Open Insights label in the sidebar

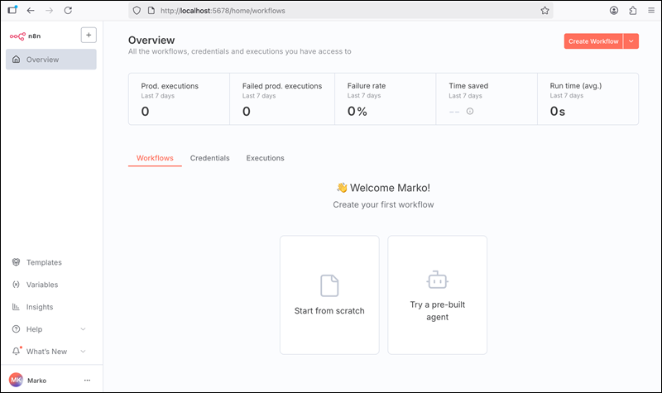[x=40, y=307]
